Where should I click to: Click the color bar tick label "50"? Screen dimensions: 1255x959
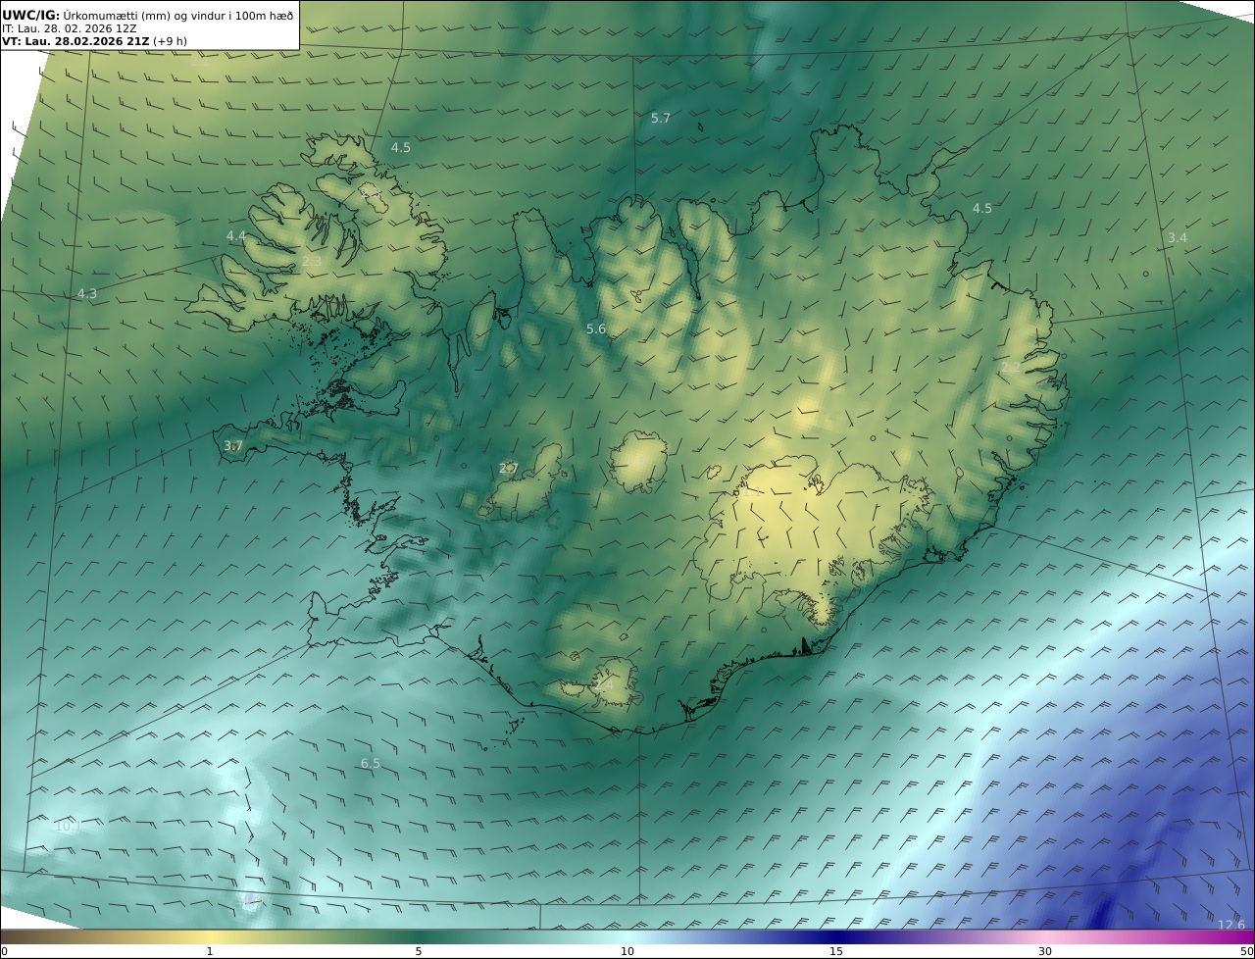[1246, 951]
